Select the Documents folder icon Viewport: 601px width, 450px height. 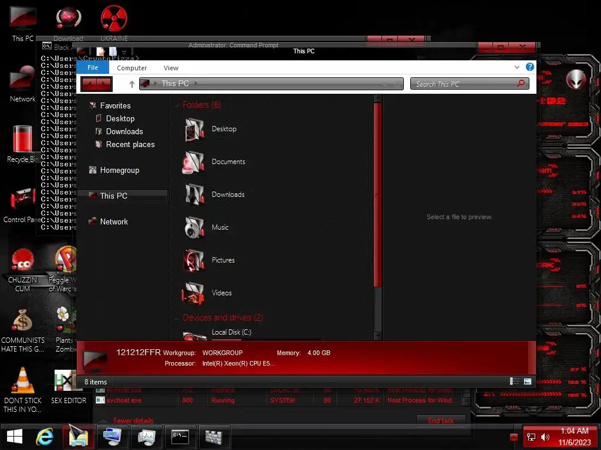click(x=193, y=162)
